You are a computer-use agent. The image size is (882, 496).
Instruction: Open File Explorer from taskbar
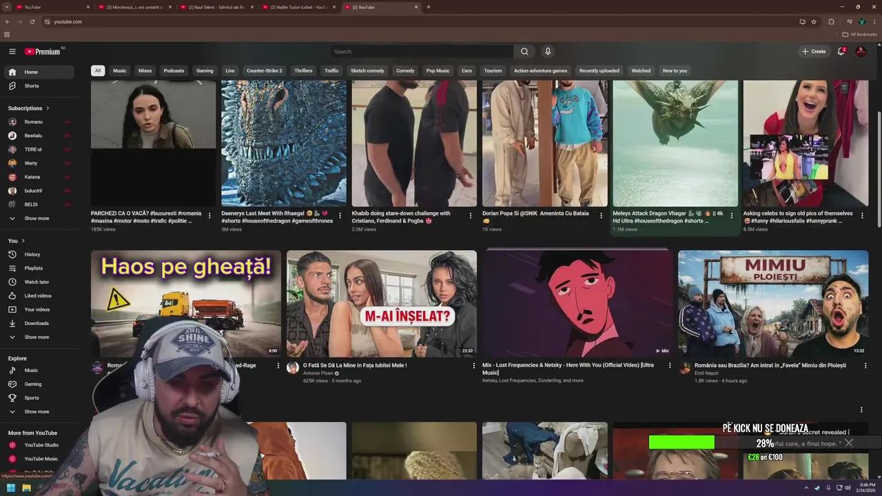(26, 488)
